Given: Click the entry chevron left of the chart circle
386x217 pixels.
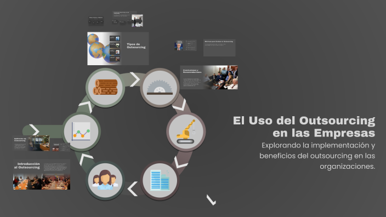Looking at the screenshot, I should (34, 130).
